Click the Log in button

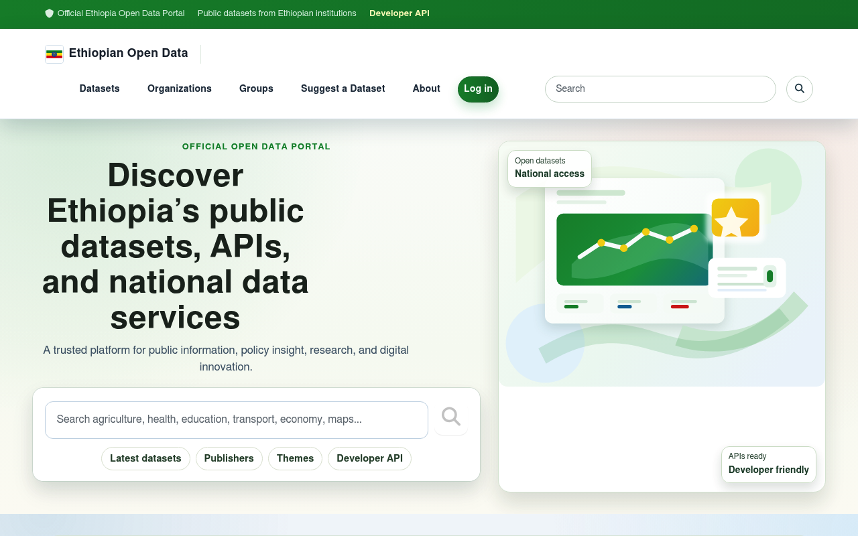coord(478,89)
